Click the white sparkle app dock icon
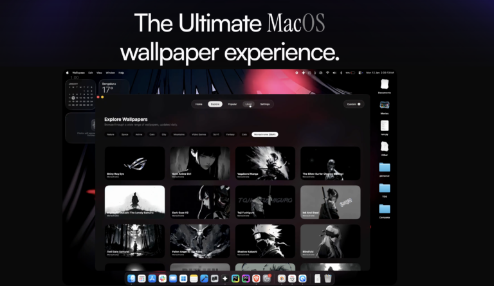 [x=225, y=278]
